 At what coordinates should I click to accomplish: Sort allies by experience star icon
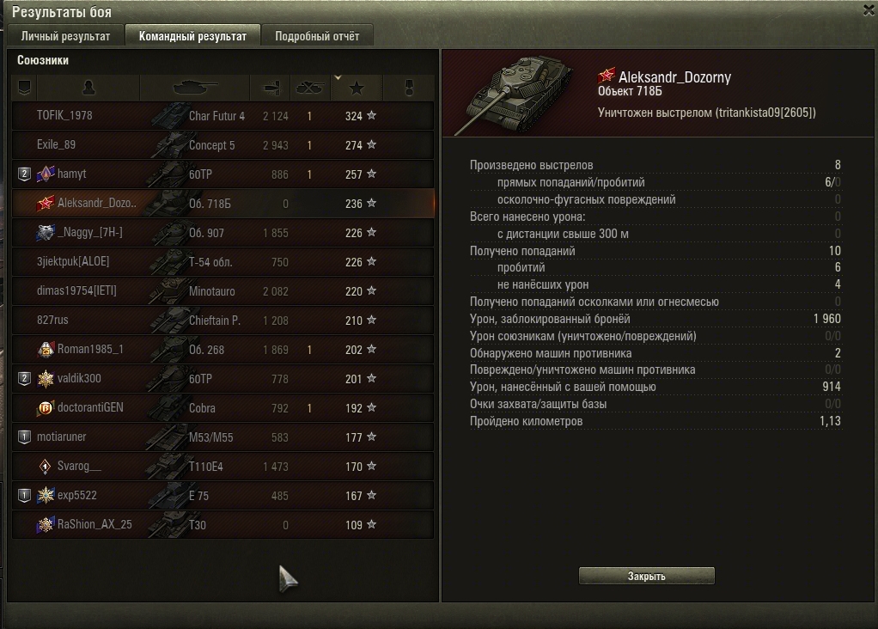(357, 88)
